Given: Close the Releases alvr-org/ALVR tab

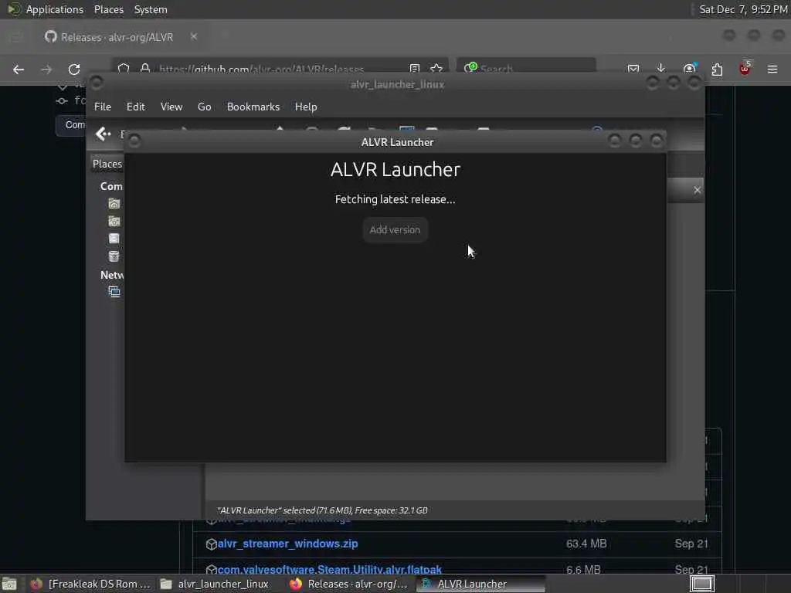Looking at the screenshot, I should pyautogui.click(x=194, y=37).
